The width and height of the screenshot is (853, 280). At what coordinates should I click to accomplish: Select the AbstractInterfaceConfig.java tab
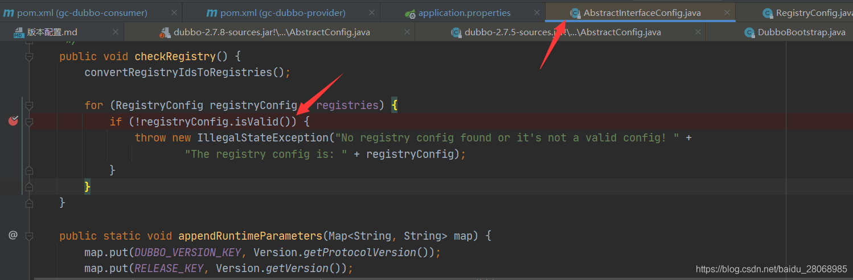pyautogui.click(x=640, y=12)
